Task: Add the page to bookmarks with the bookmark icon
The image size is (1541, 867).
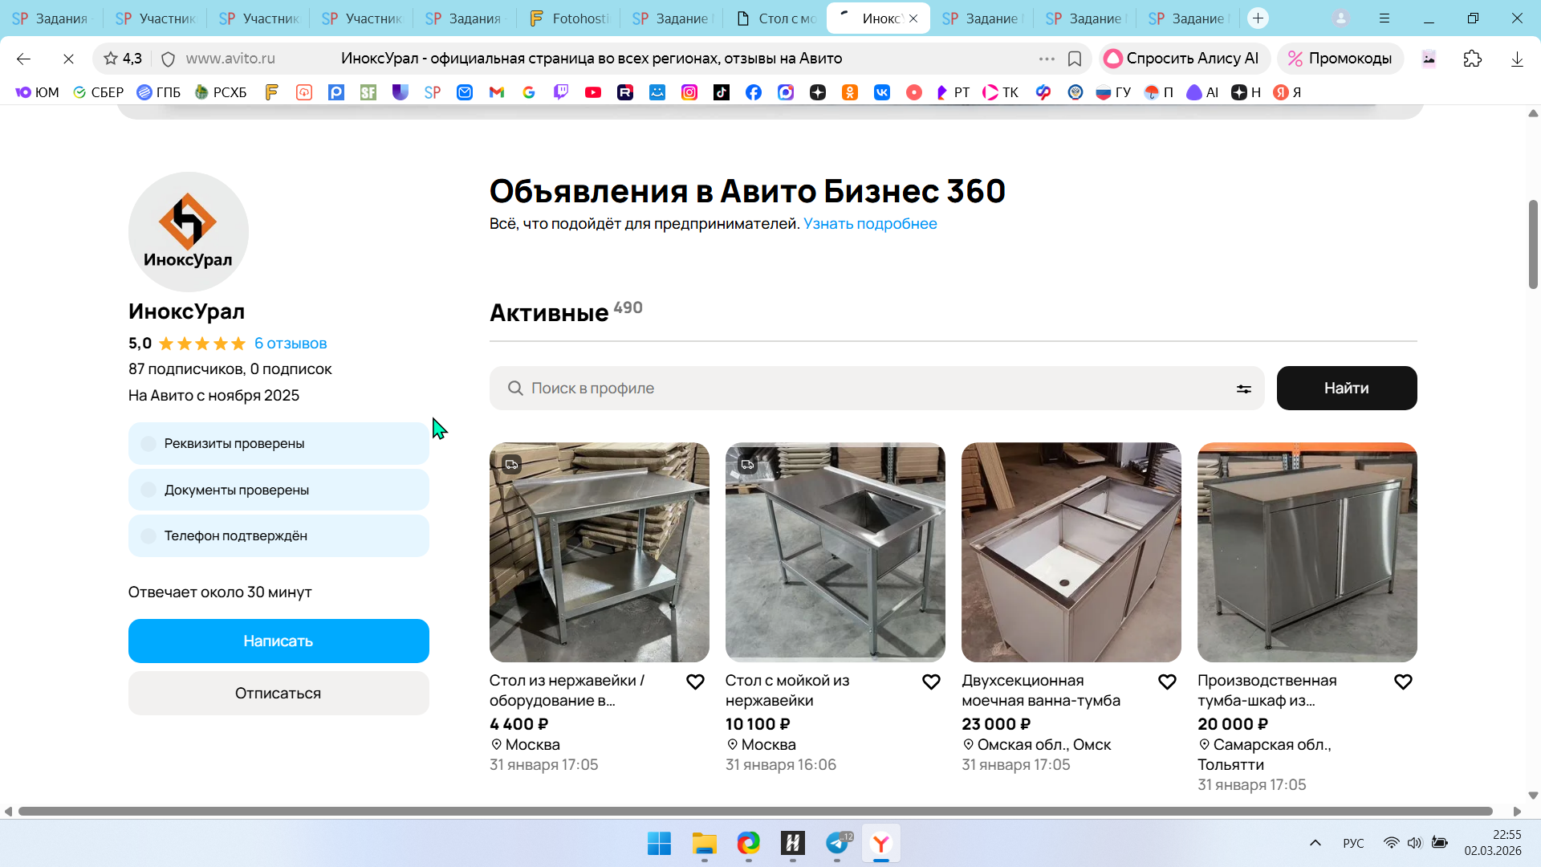Action: pos(1075,59)
